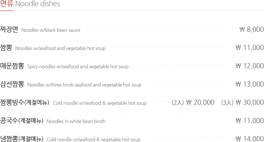Select the 삼선짬뽕 menu item
This screenshot has width=264, height=142.
coord(12,84)
